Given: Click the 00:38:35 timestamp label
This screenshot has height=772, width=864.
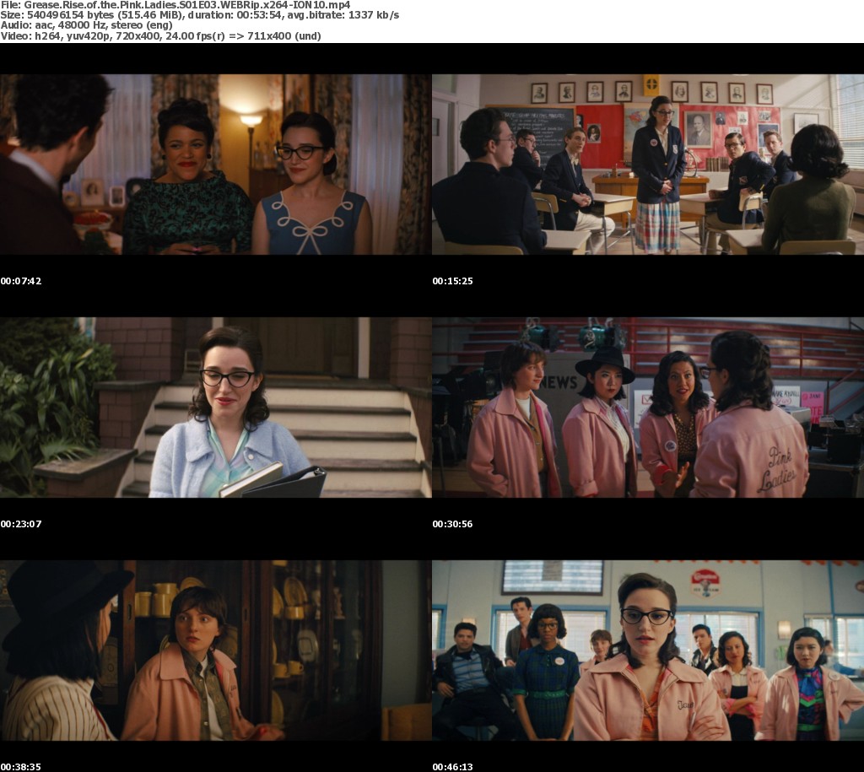Looking at the screenshot, I should coord(21,767).
